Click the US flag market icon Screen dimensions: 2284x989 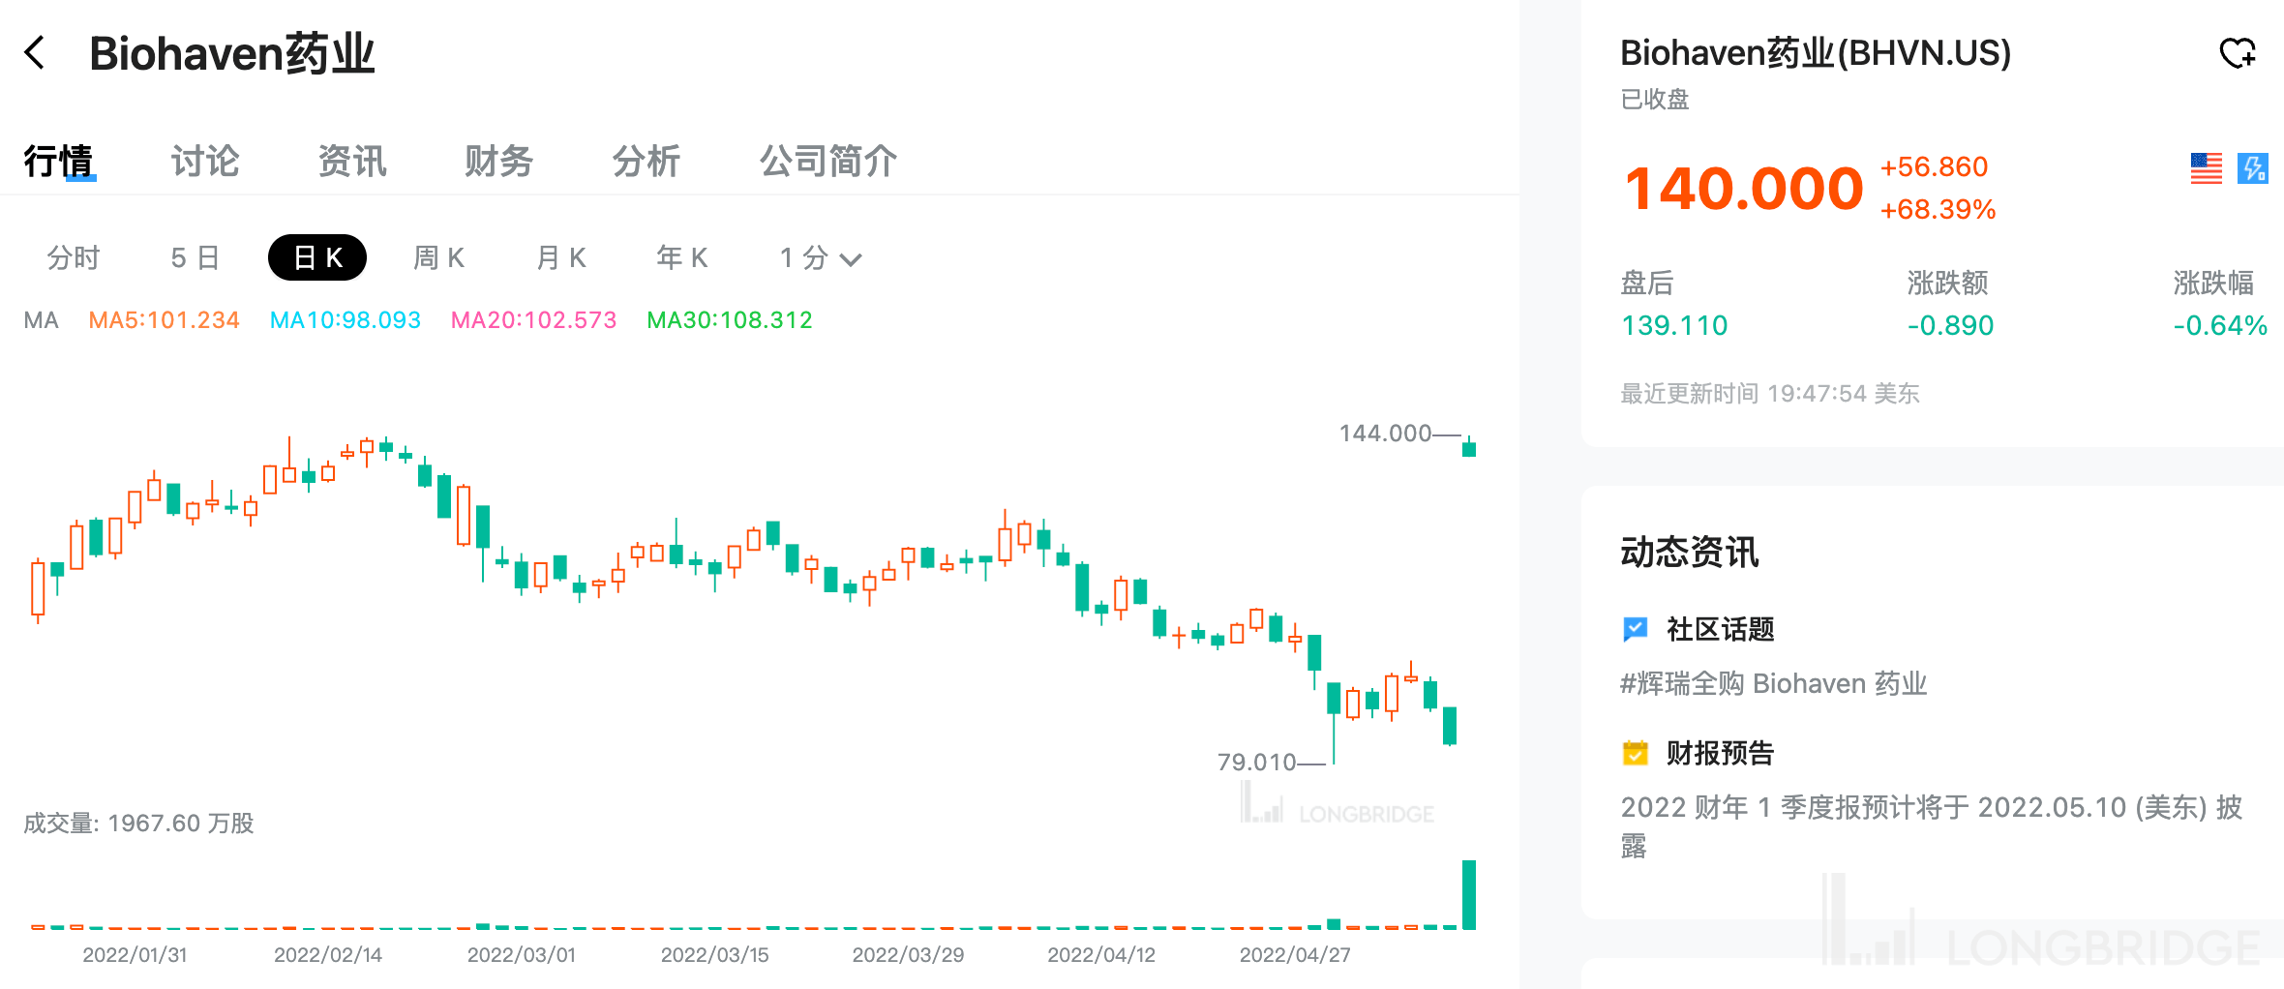2207,168
